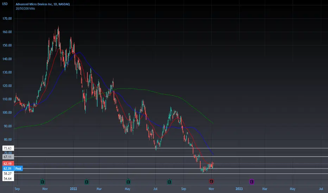Click the purple upcoming earnings marker after 2023
This screenshot has height=193, width=328.
click(252, 182)
